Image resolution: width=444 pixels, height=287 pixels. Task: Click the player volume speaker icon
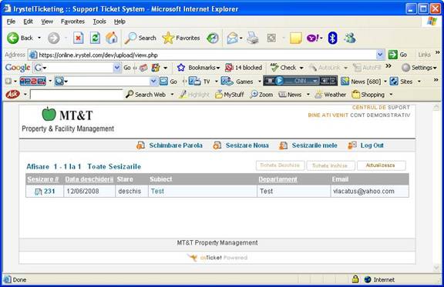click(324, 81)
